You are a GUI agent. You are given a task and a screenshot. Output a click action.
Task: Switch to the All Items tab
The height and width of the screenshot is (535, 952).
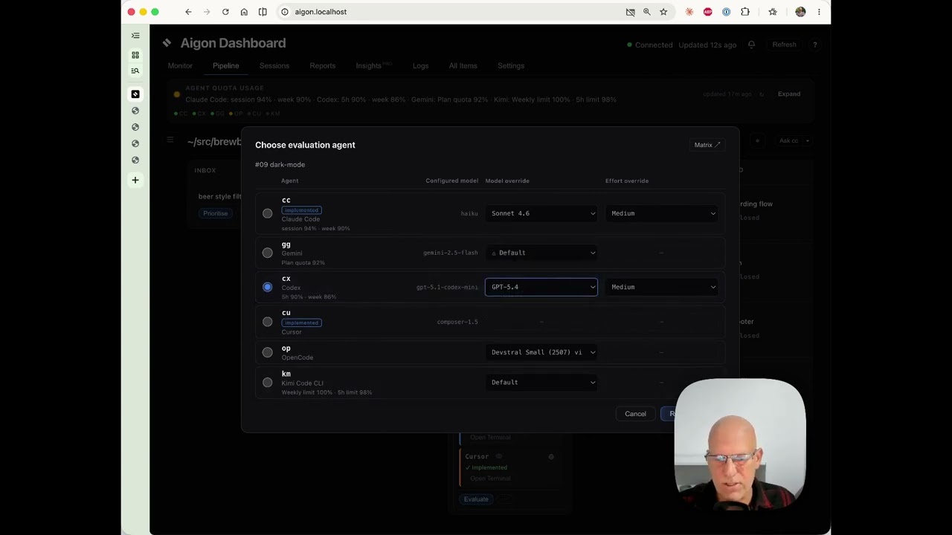pyautogui.click(x=463, y=65)
